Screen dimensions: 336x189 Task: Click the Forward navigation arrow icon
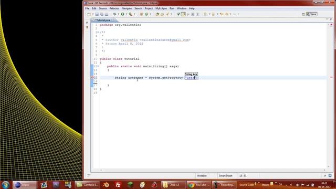(x=235, y=14)
